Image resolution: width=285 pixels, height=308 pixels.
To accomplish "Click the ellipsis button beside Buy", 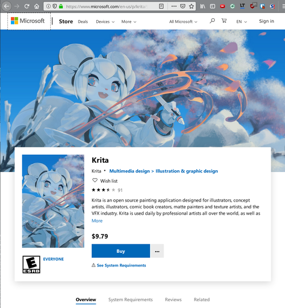I will [x=157, y=251].
